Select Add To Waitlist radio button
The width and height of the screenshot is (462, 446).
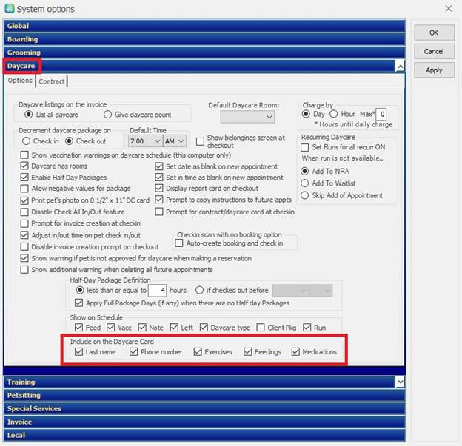pyautogui.click(x=305, y=183)
